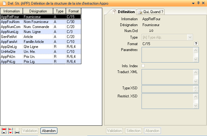Viewport: 207px width, 136px height.
Task: Click inside the Traduct. XML text field
Action: (x=167, y=76)
